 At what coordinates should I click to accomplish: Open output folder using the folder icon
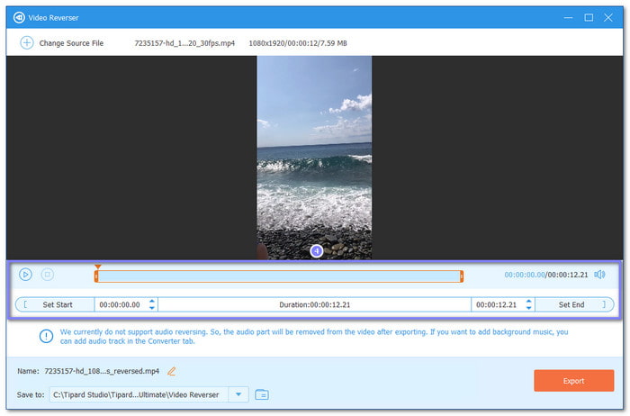262,394
